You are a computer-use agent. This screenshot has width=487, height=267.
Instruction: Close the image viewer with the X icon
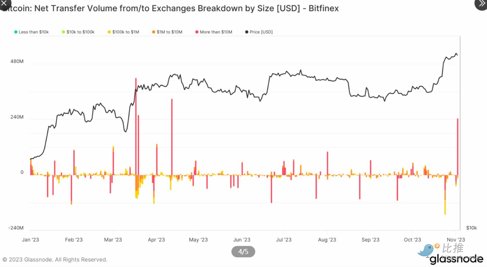pos(4,3)
